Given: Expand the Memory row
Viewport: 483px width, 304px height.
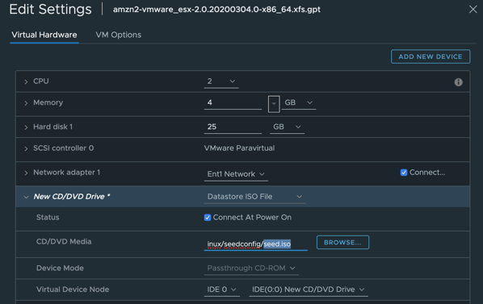Looking at the screenshot, I should [26, 103].
